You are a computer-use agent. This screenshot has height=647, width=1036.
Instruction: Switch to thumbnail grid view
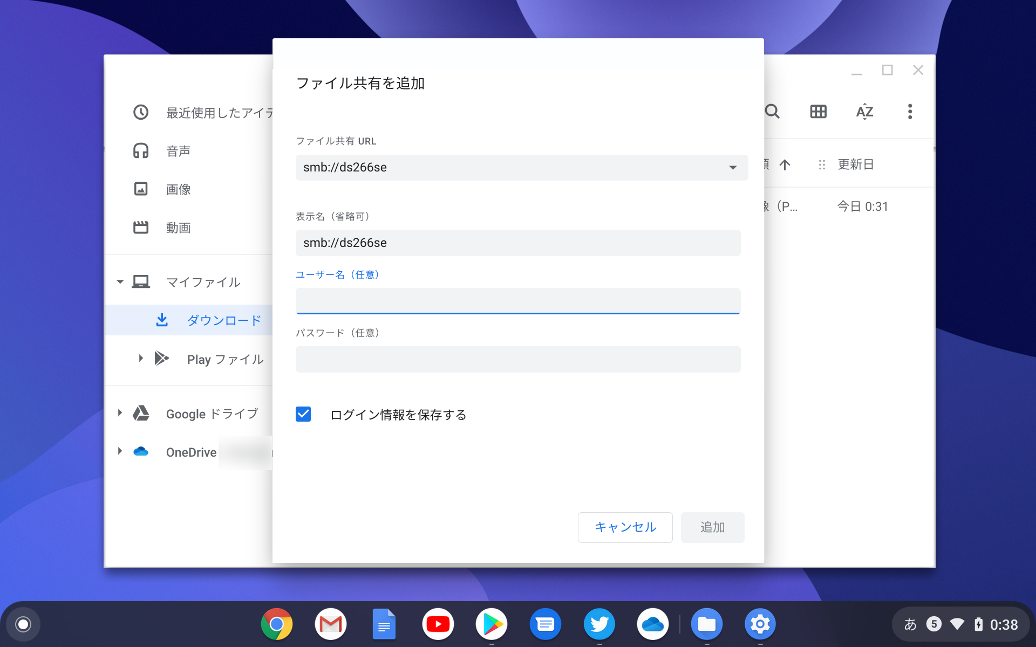click(818, 112)
